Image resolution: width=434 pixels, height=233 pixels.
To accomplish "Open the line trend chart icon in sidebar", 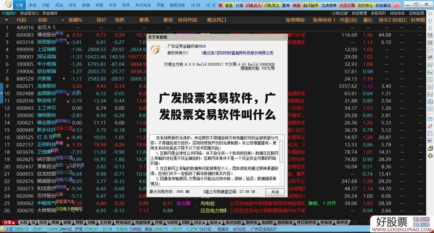I will pyautogui.click(x=430, y=50).
